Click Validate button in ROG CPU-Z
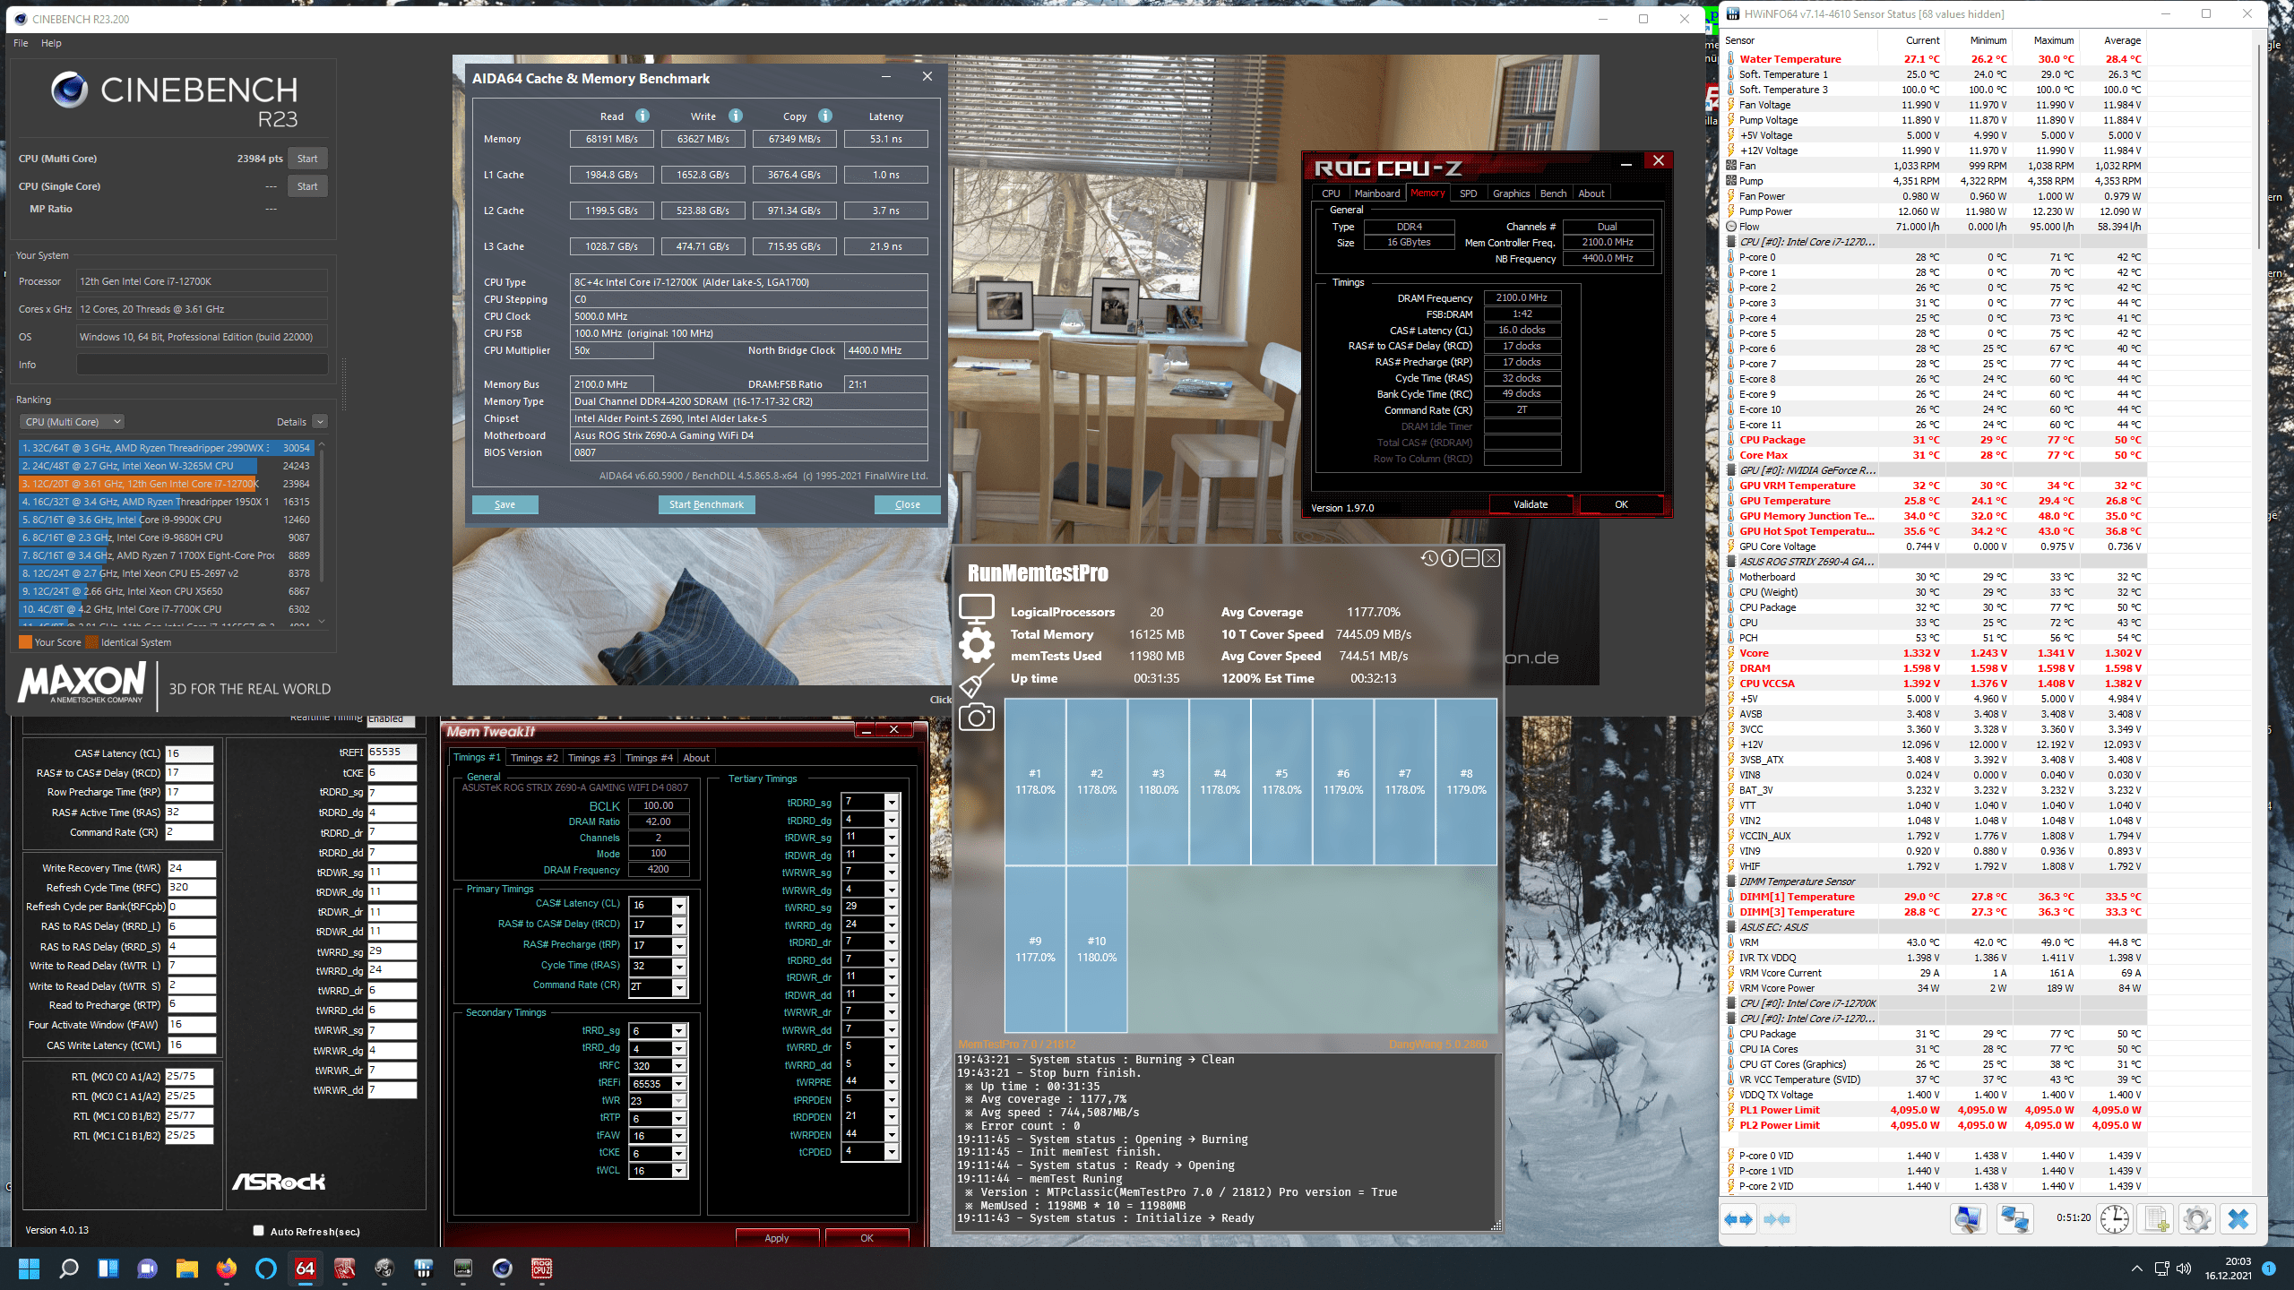Image resolution: width=2294 pixels, height=1290 pixels. [x=1530, y=504]
